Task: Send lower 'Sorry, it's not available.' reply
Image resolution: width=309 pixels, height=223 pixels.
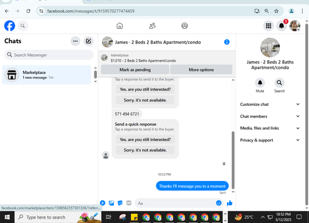Action: tap(145, 150)
